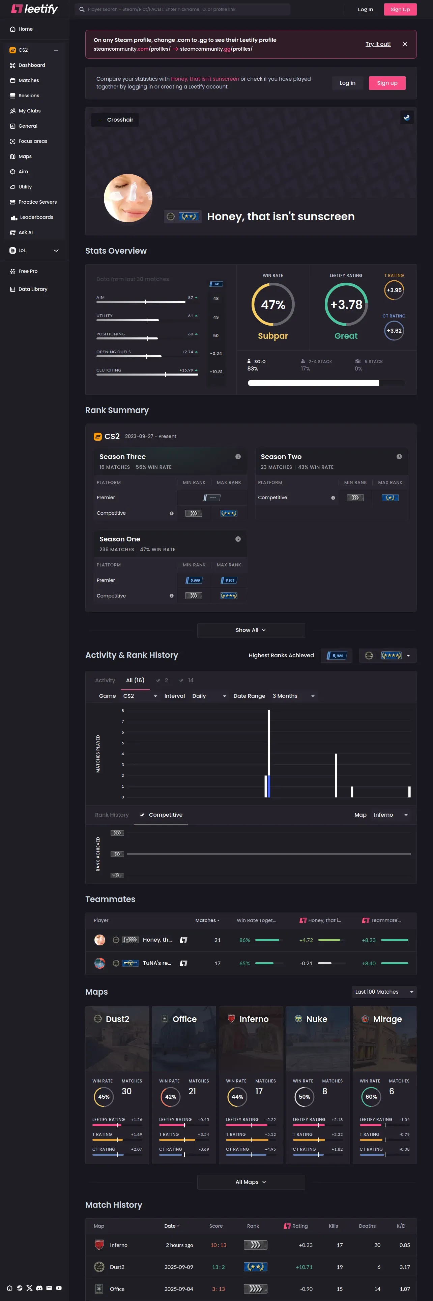Viewport: 433px width, 1301px height.
Task: Open the Steam profile icon on banner
Action: [x=406, y=118]
